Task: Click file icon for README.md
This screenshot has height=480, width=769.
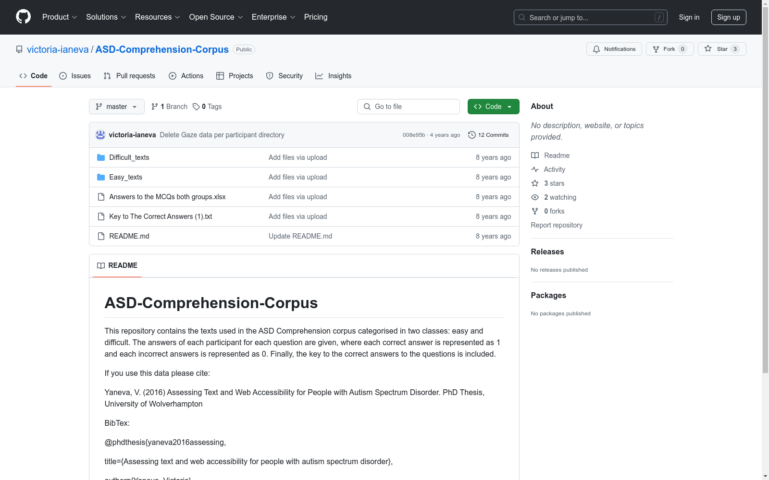Action: 101,236
